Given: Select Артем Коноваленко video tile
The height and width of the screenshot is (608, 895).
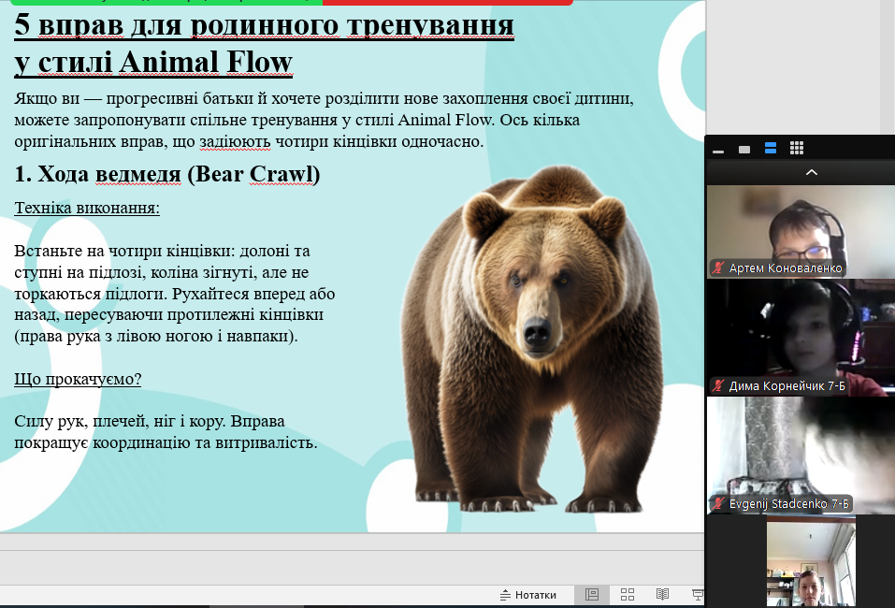Looking at the screenshot, I should click(801, 232).
